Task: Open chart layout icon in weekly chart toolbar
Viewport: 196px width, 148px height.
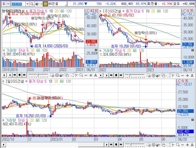Action: point(149,75)
